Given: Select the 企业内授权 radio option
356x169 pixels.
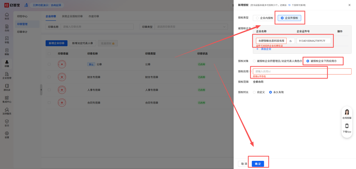Looking at the screenshot, I should 257,18.
